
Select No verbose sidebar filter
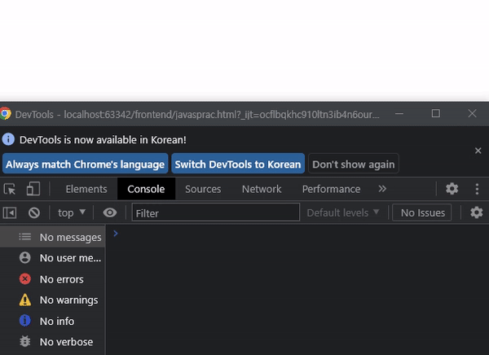pyautogui.click(x=52, y=342)
